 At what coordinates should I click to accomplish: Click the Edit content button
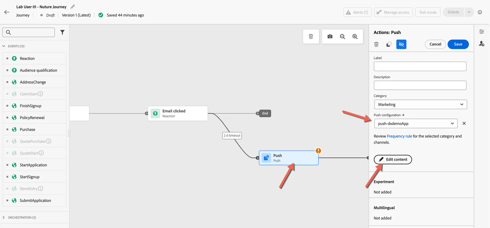(x=393, y=160)
